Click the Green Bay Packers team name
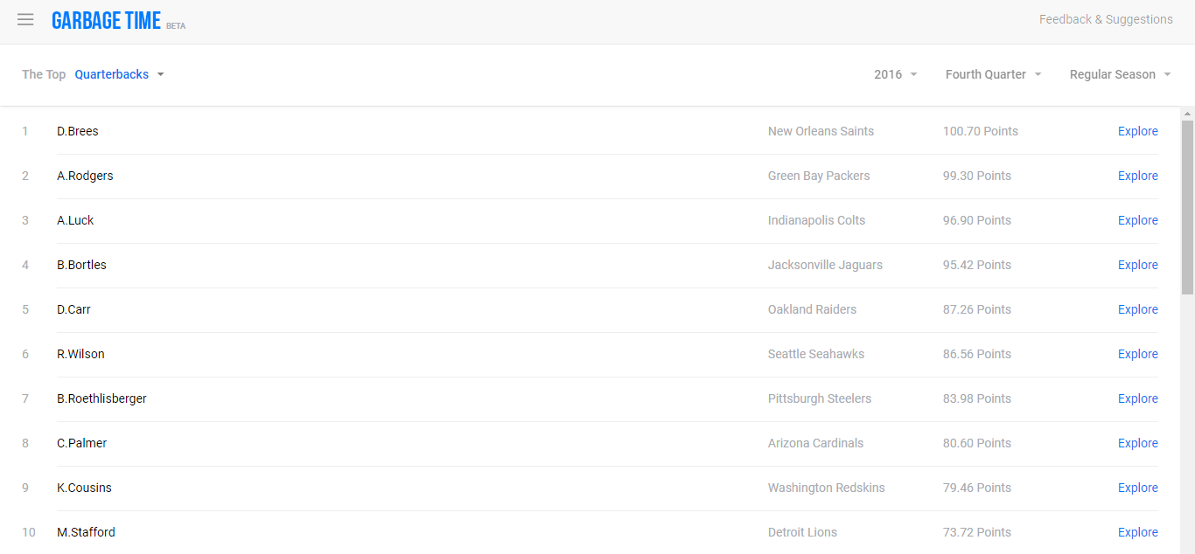This screenshot has width=1195, height=554. (819, 176)
